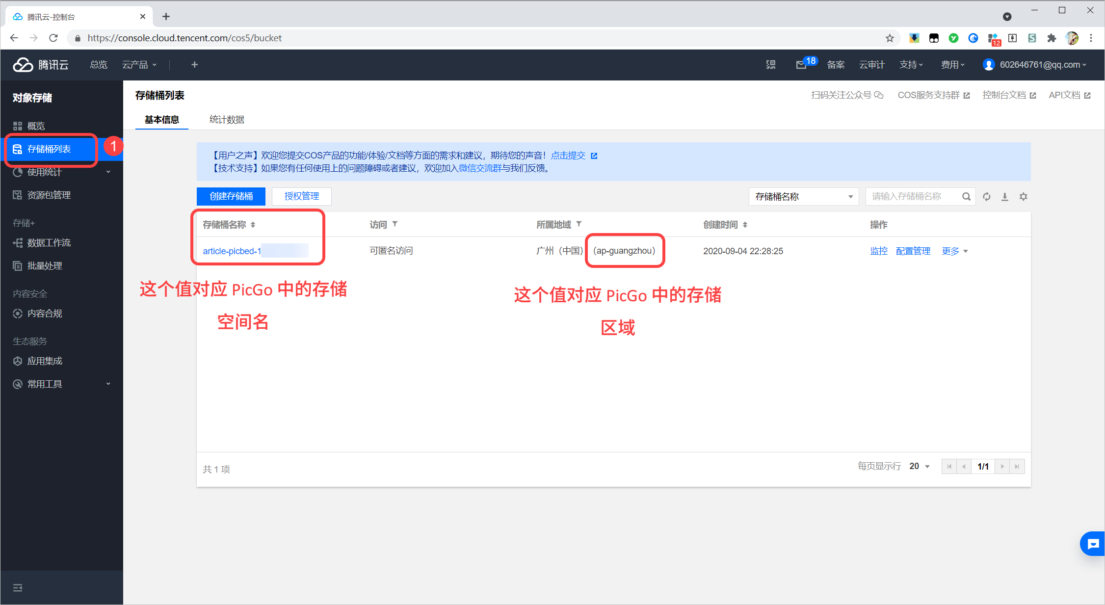Toggle the 访问 column filter icon

[x=395, y=224]
